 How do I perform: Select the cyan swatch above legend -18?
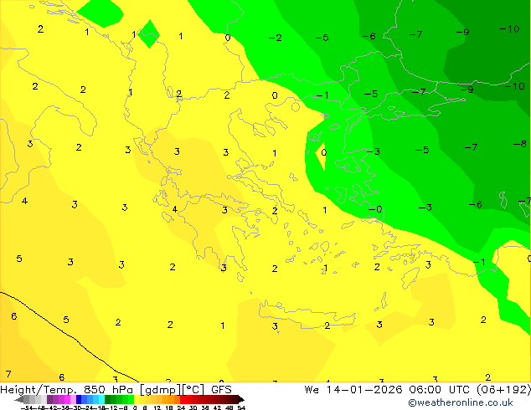102,399
